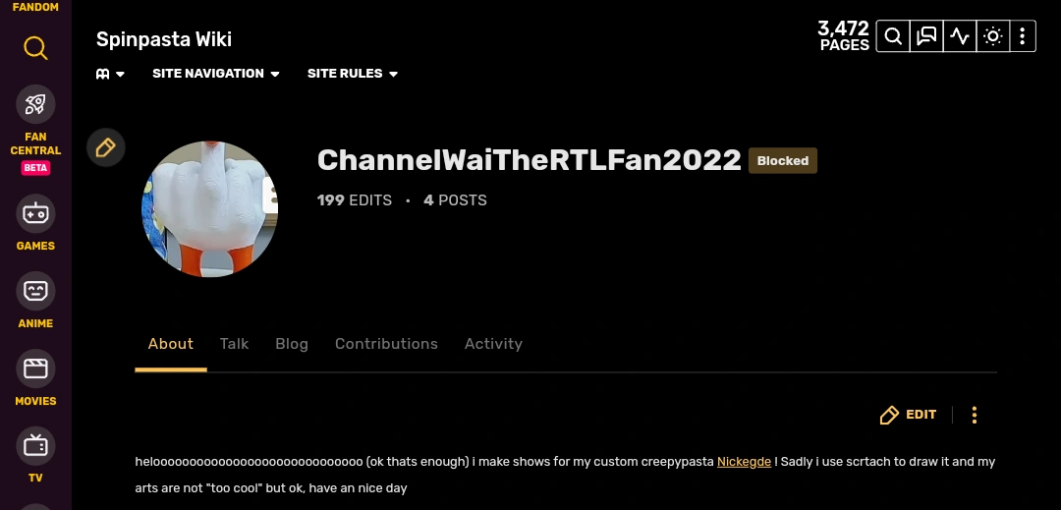Open the Recent Activity pulse icon
This screenshot has height=510, width=1061.
coord(960,35)
